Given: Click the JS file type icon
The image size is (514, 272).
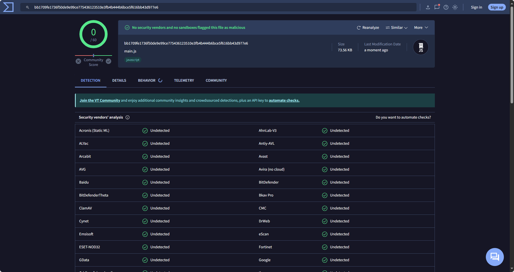Looking at the screenshot, I should coord(421,47).
